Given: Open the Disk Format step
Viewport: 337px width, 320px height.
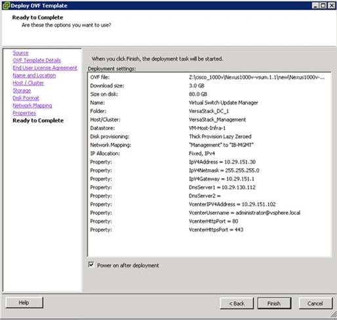Looking at the screenshot, I should [x=26, y=98].
